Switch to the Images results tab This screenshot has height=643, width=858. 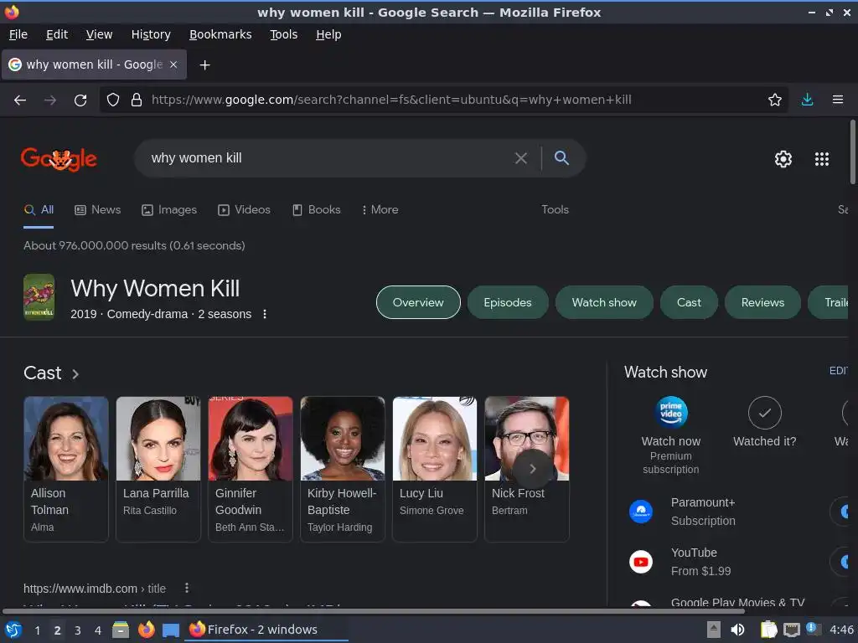[169, 210]
